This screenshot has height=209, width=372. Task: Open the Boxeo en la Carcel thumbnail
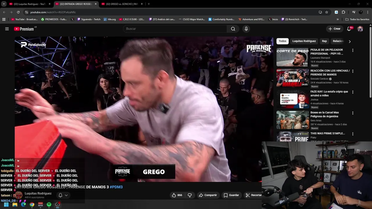click(x=292, y=120)
